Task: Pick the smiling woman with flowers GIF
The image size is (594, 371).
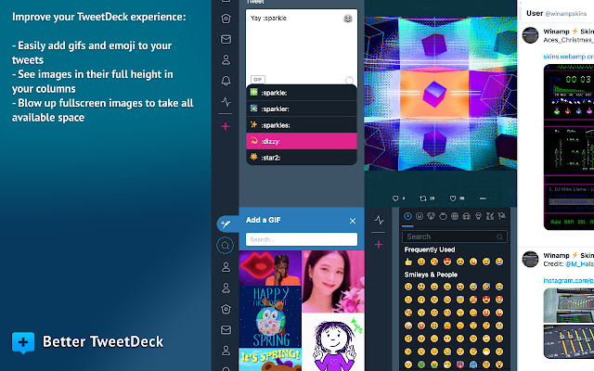Action: tap(333, 281)
